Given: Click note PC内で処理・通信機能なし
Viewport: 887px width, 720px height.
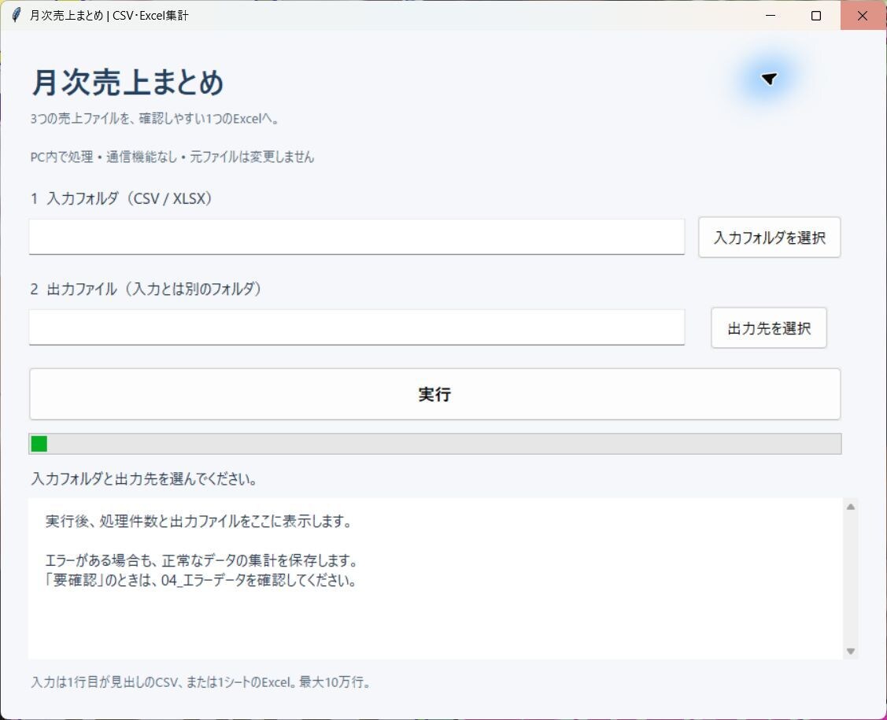Looking at the screenshot, I should (172, 157).
